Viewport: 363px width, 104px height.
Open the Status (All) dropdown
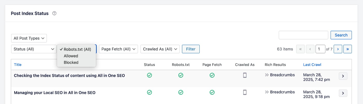[34, 49]
